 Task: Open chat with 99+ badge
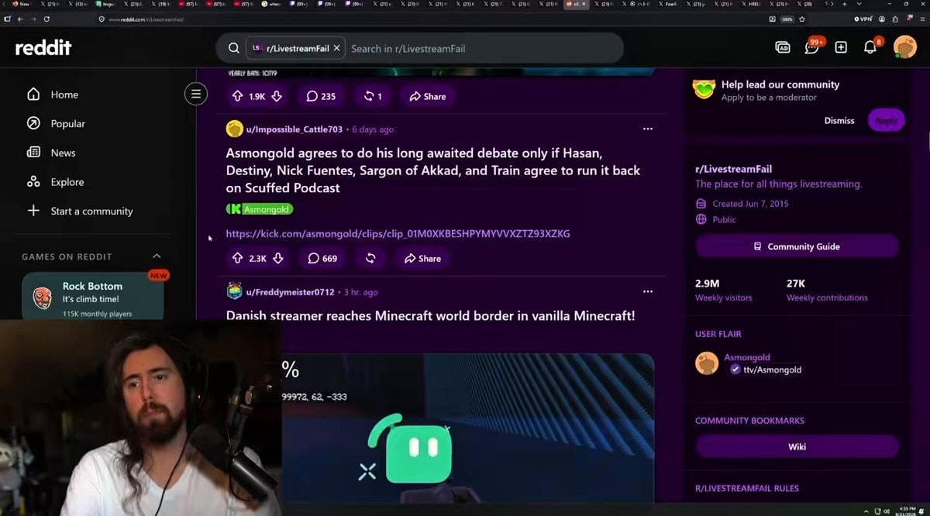click(x=811, y=47)
